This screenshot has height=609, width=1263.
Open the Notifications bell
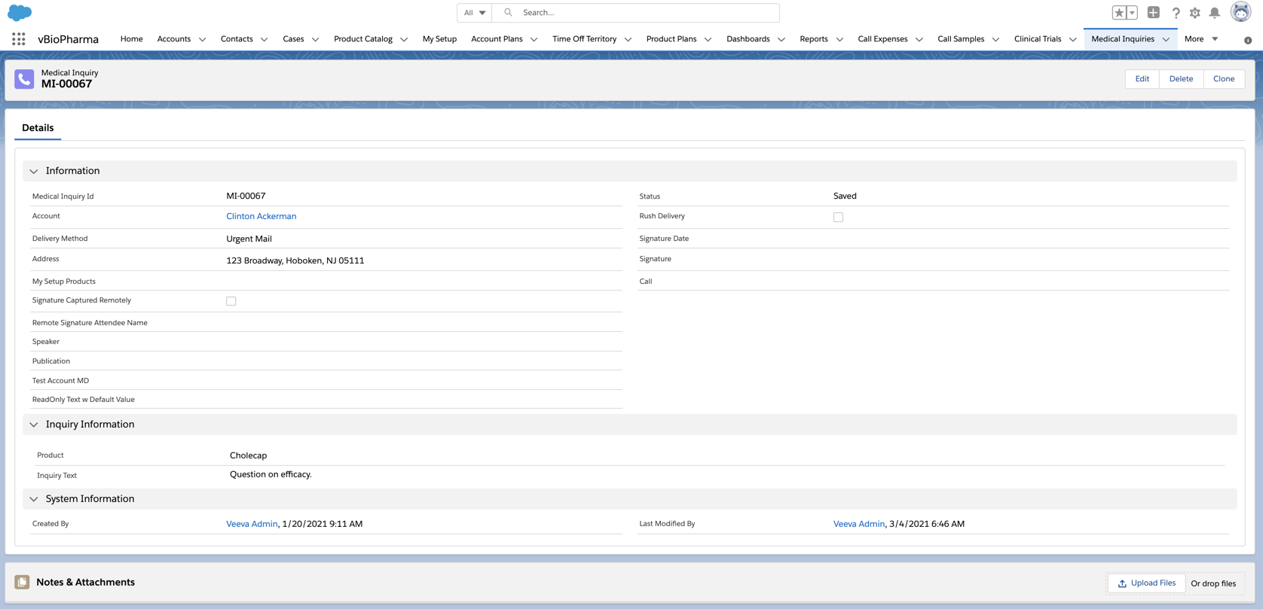1215,13
